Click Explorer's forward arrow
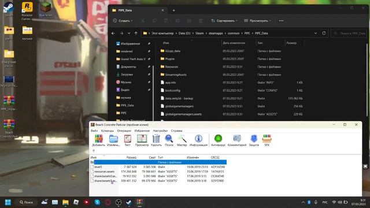 tap(121, 34)
